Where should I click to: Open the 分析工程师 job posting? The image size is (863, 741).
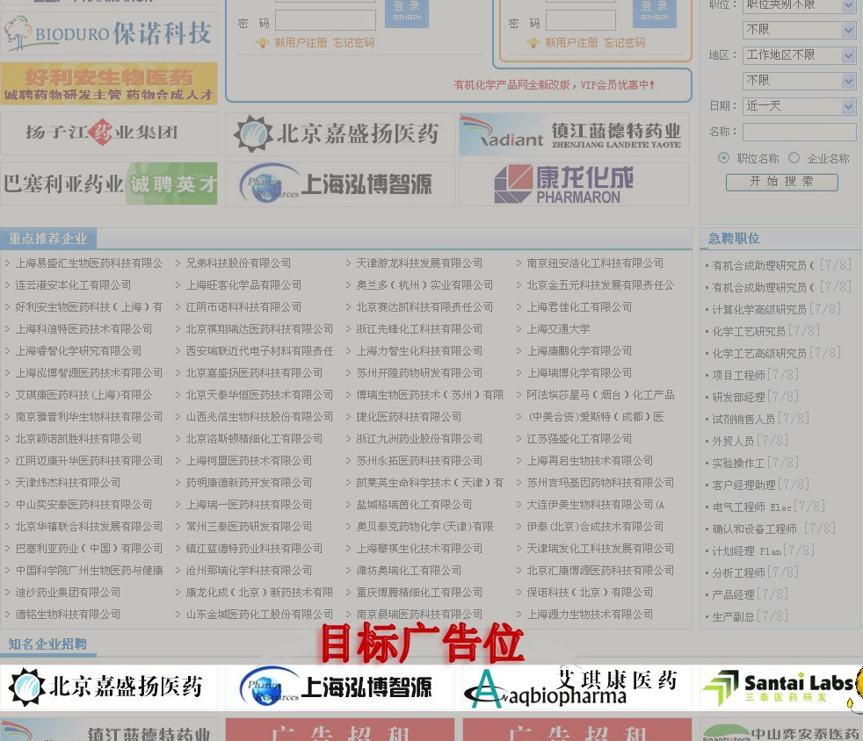pos(738,573)
